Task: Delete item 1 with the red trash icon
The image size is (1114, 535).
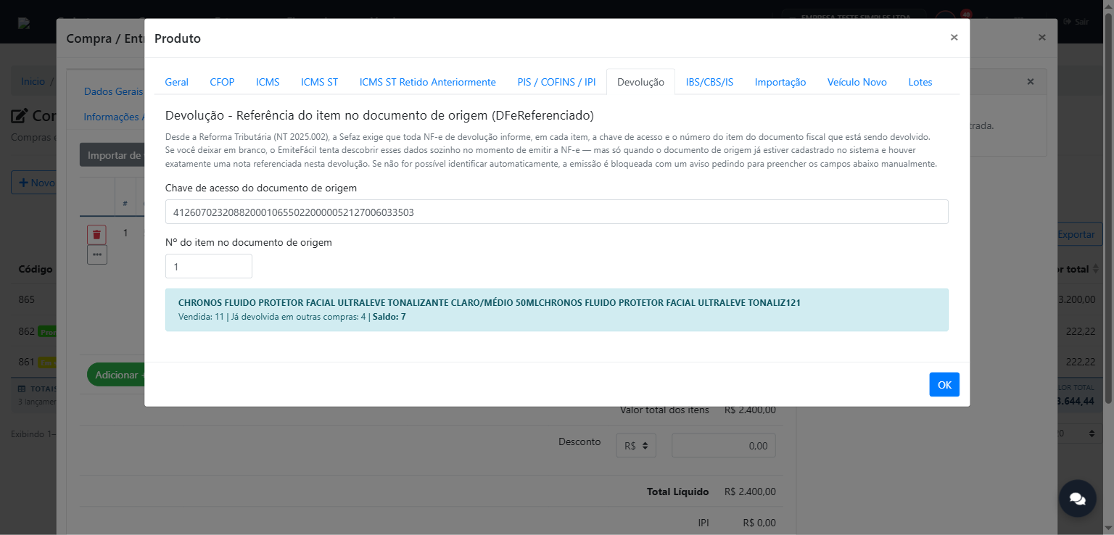Action: [96, 234]
